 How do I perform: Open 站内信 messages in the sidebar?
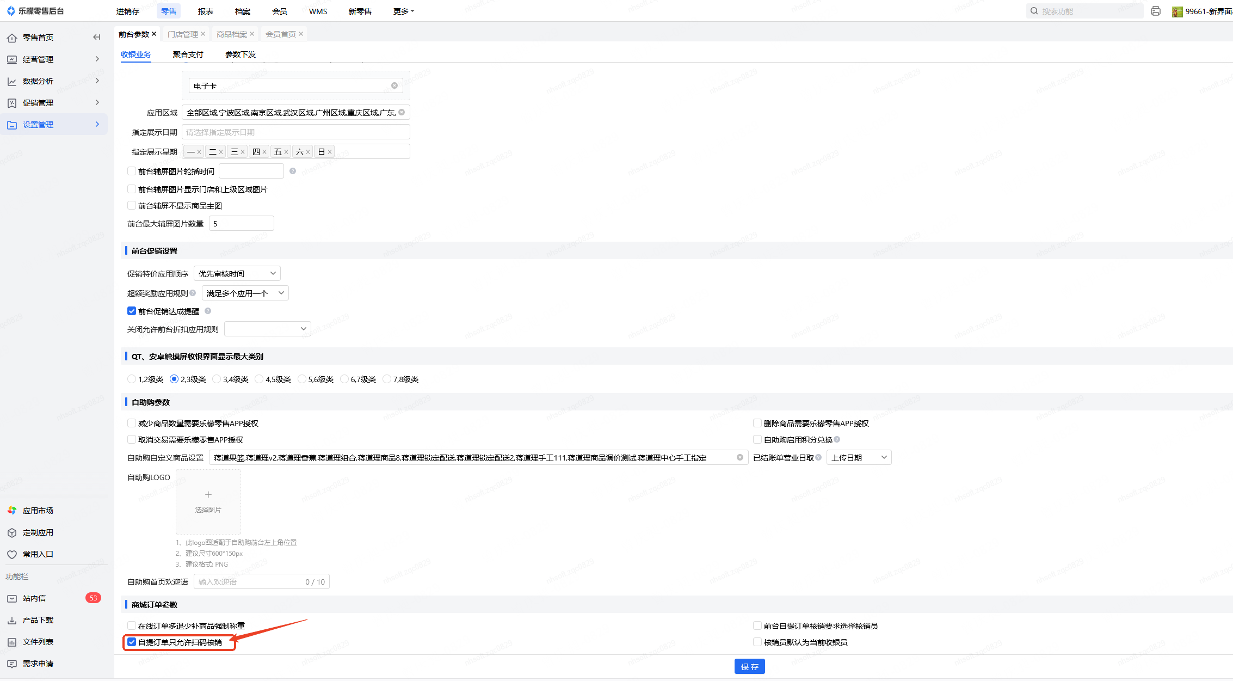click(x=34, y=598)
